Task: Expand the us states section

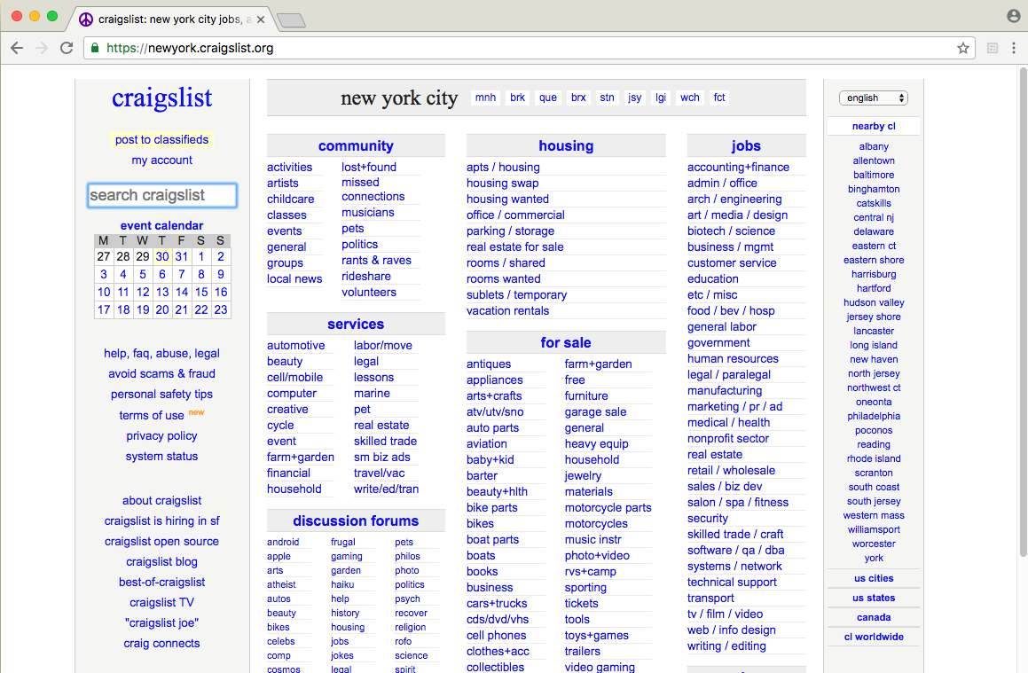Action: (x=874, y=598)
